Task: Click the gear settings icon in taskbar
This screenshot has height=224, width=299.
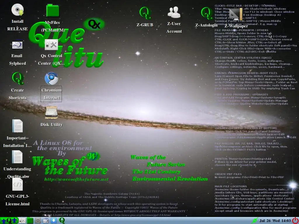Action: coord(38,221)
